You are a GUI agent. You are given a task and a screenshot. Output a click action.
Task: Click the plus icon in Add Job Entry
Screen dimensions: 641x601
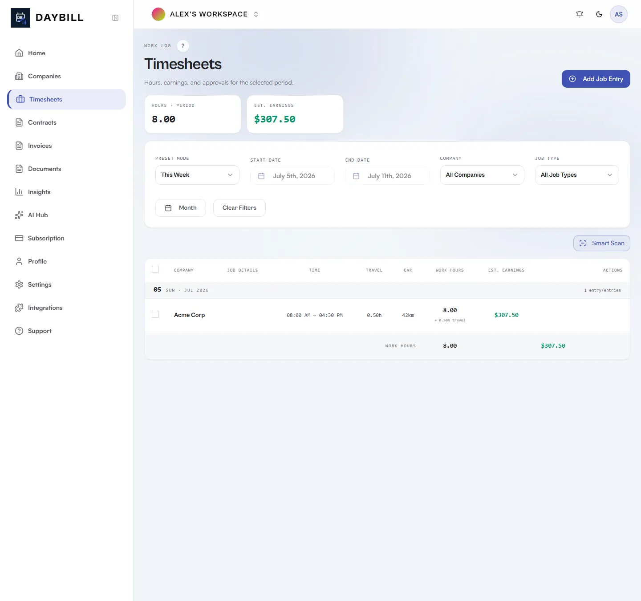tap(572, 79)
